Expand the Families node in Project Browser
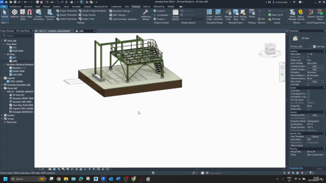 click(2, 115)
